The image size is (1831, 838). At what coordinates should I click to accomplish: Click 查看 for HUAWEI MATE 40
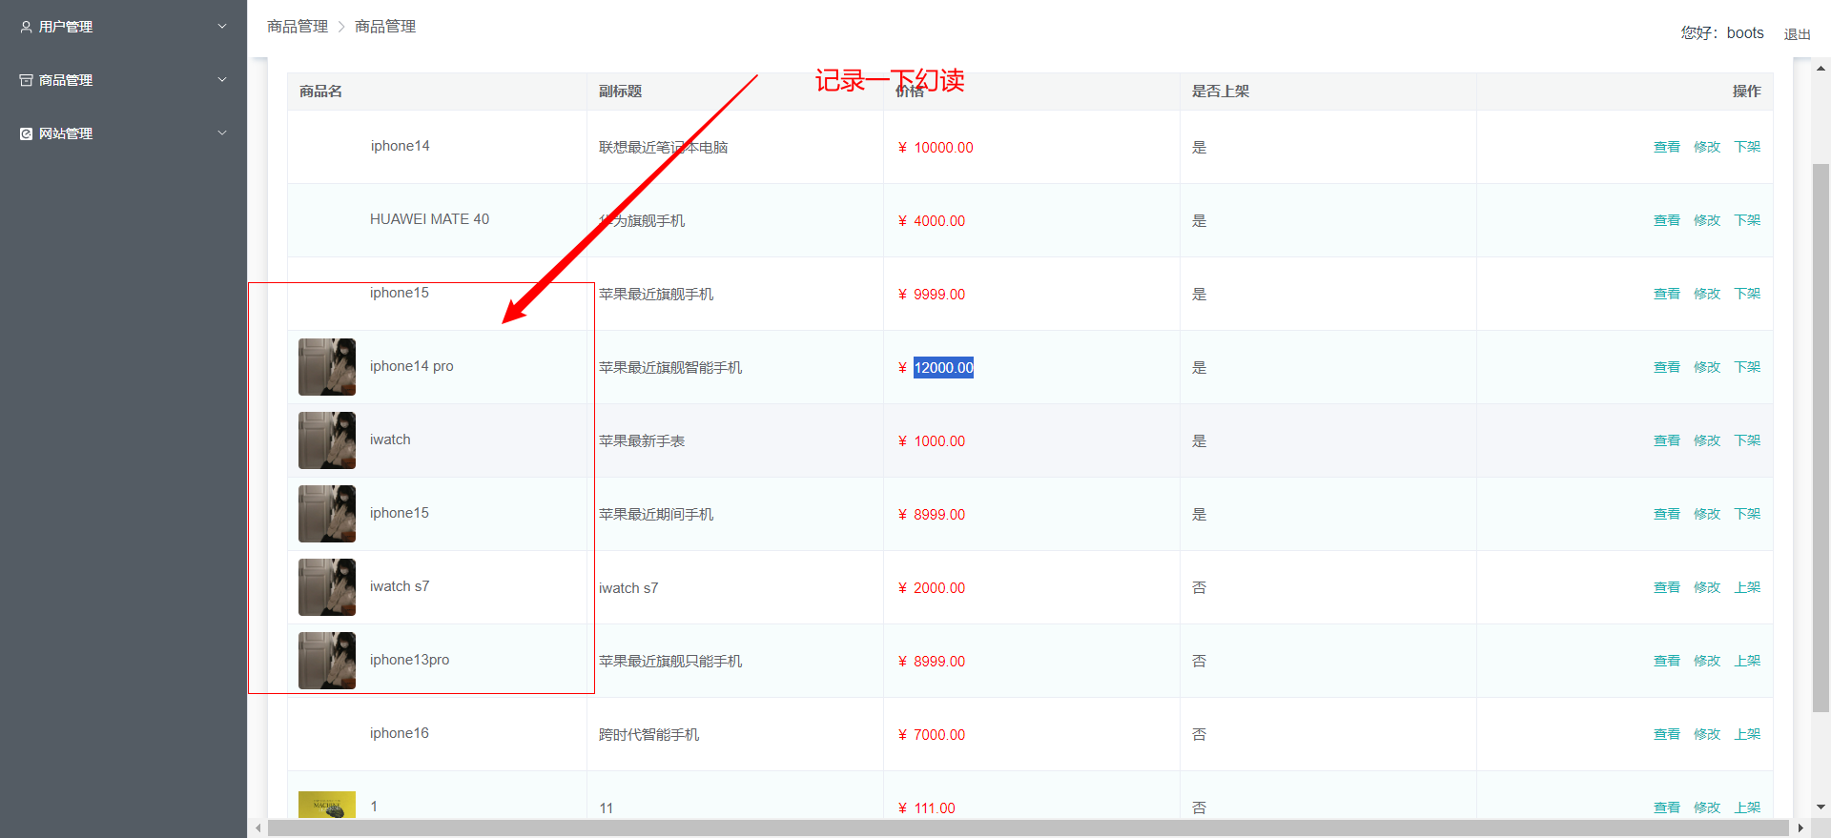[x=1666, y=220]
